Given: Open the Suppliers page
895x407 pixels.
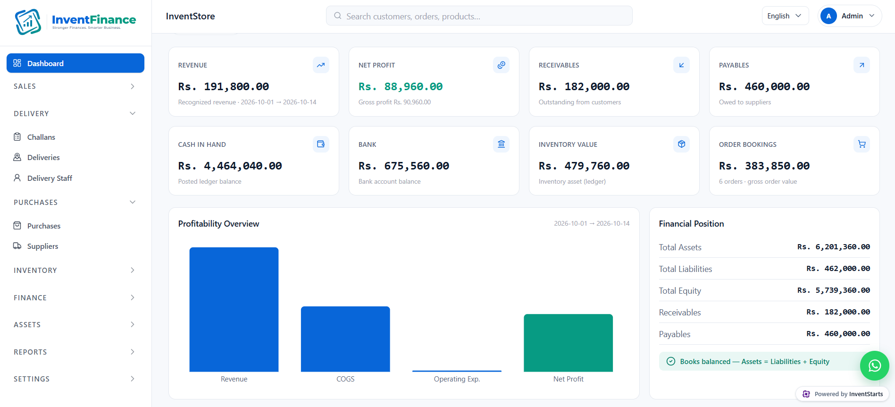Looking at the screenshot, I should tap(75, 246).
